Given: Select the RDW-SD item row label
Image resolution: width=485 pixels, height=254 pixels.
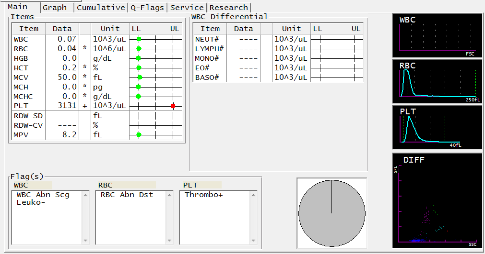Looking at the screenshot, I should pyautogui.click(x=28, y=116).
